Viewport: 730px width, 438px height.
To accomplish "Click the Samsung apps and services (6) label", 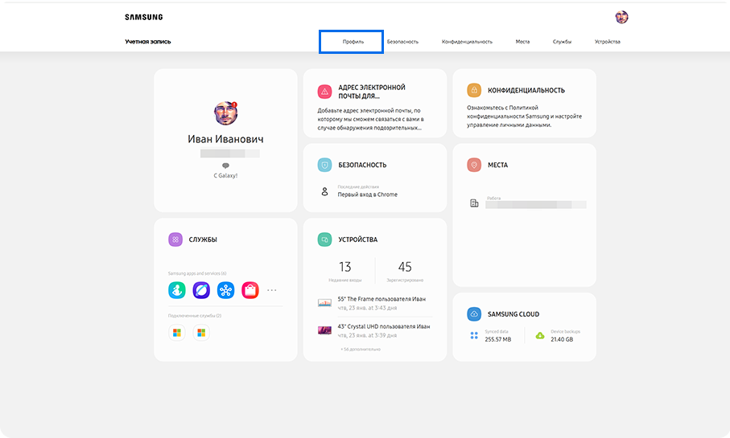I will point(197,273).
